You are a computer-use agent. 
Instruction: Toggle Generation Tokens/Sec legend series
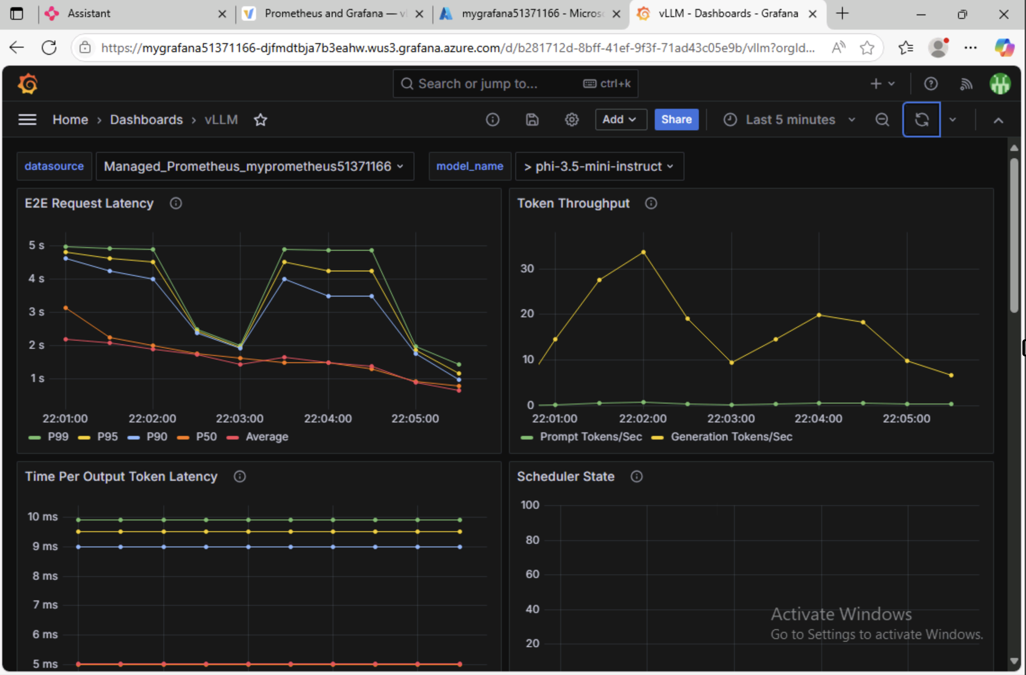[x=731, y=437]
